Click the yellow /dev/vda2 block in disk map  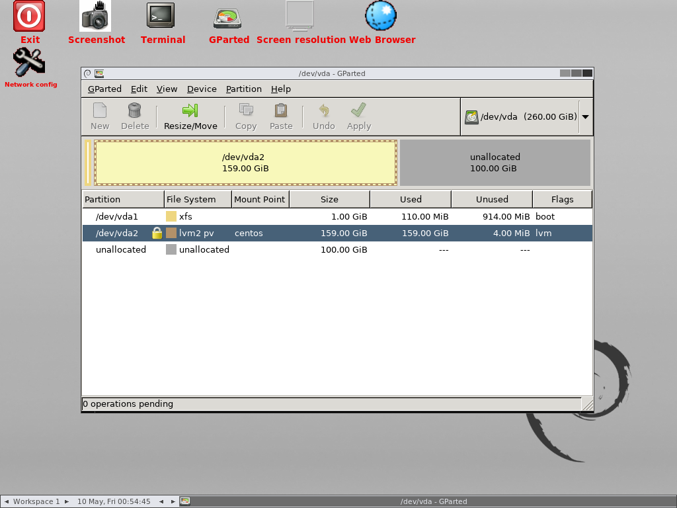click(245, 163)
